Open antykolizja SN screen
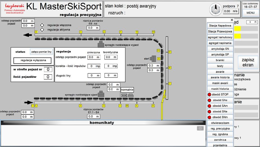 (x=220, y=49)
